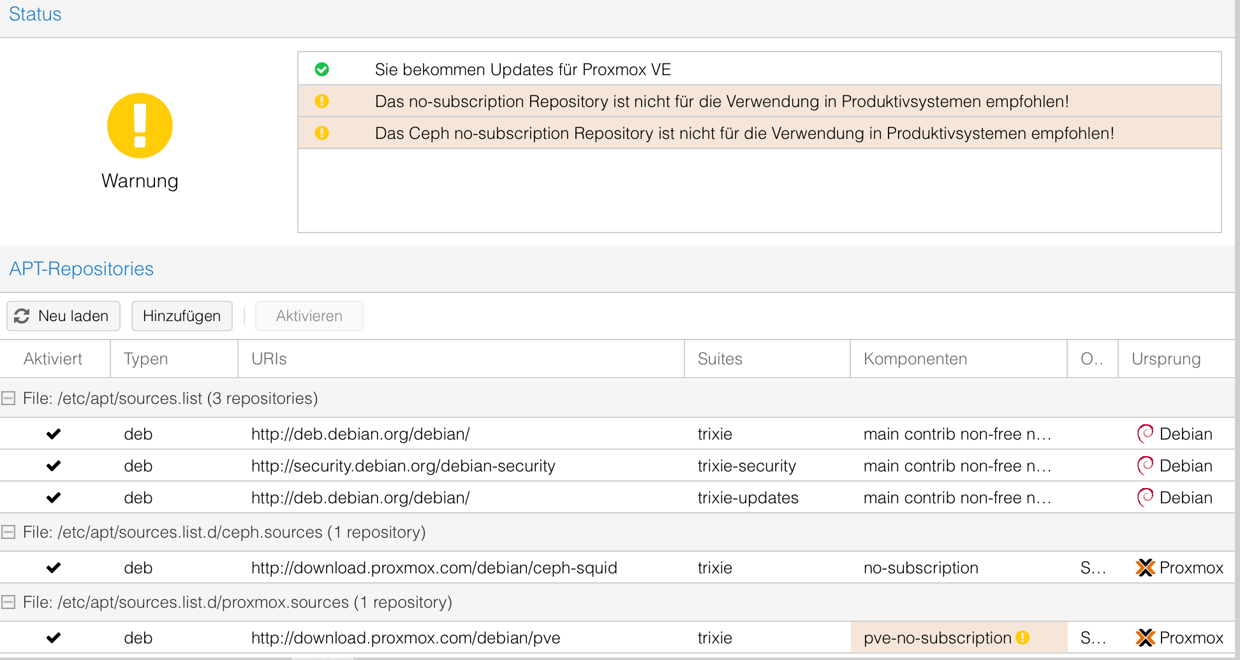1240x660 pixels.
Task: Click the Proxmox logo in ceph-squid row
Action: click(1146, 568)
